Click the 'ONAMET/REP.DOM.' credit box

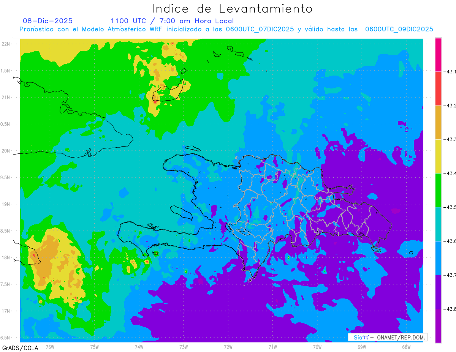coord(387,337)
